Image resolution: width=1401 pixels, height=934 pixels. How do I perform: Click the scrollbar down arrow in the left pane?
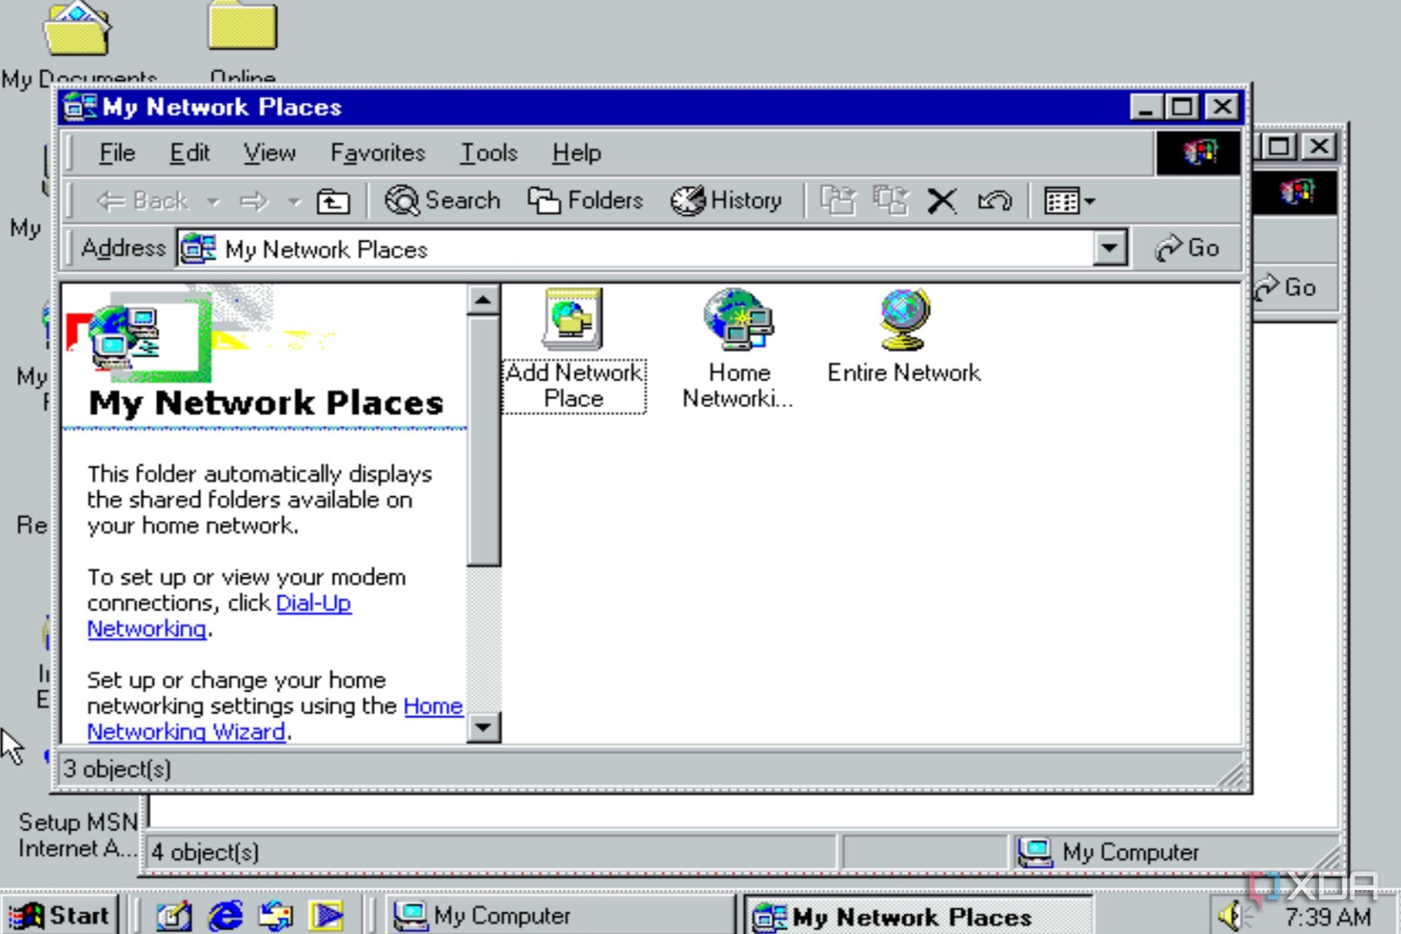pyautogui.click(x=482, y=727)
